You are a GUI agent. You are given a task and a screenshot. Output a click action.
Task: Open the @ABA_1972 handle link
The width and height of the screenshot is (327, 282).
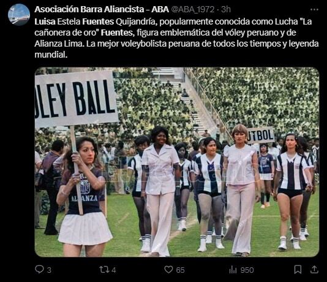(x=193, y=9)
